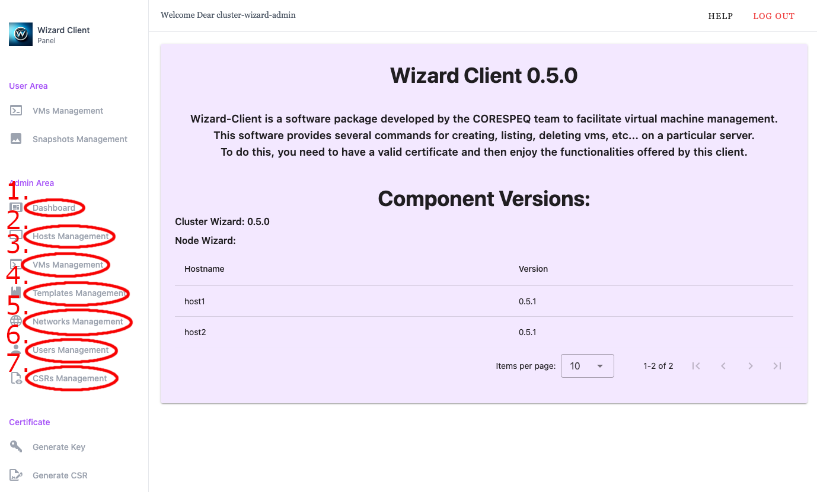Click the Hostname column header
This screenshot has height=492, width=817.
tap(204, 269)
